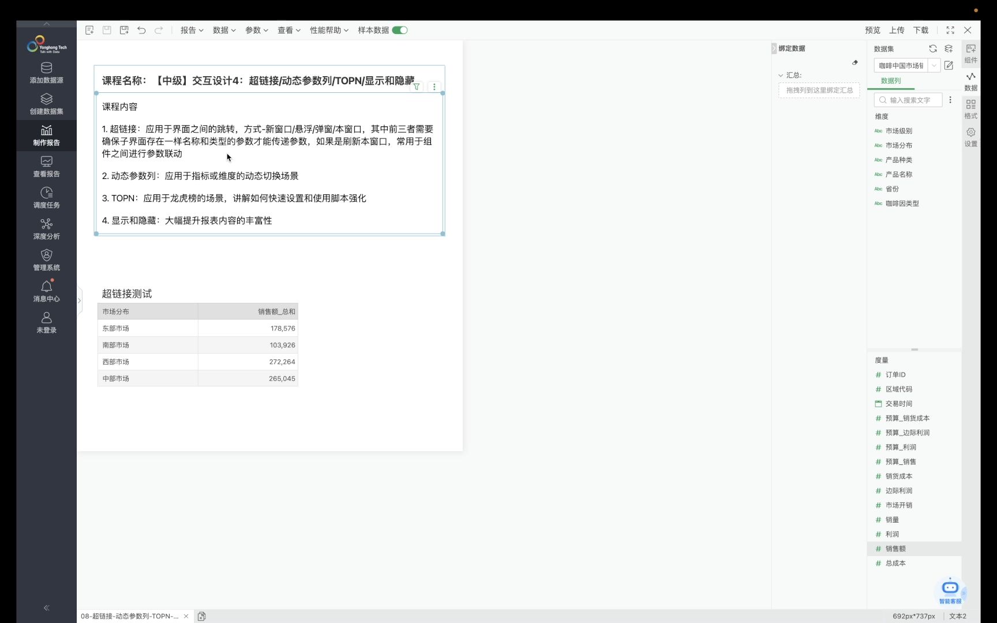
Task: Open the dataset selector dropdown
Action: tap(934, 65)
